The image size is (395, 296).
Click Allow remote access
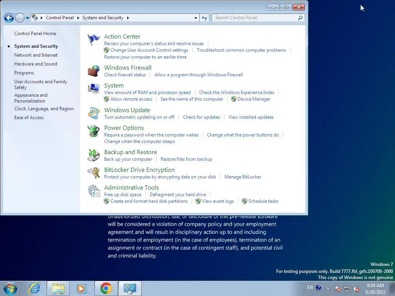pyautogui.click(x=131, y=99)
